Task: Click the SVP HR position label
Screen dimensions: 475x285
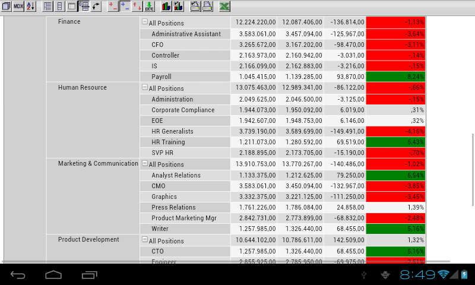Action: [x=162, y=153]
